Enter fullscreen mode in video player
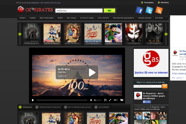The height and width of the screenshot is (124, 186). coord(110,100)
